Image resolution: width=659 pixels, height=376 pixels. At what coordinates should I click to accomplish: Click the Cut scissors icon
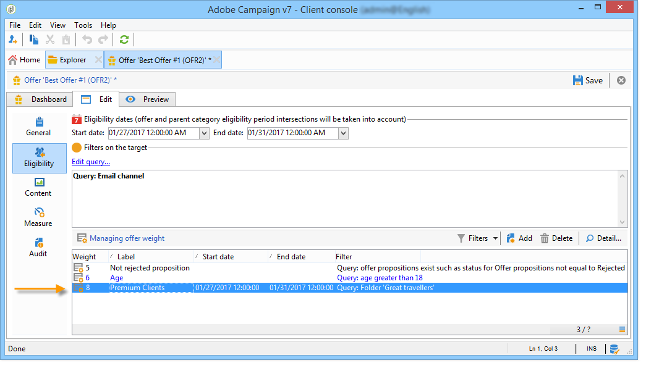pos(50,40)
